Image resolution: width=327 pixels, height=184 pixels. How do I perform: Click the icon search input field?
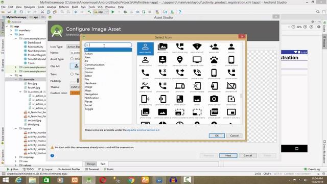[x=108, y=45]
